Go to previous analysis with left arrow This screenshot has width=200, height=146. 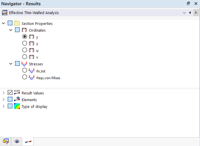[x=190, y=13]
